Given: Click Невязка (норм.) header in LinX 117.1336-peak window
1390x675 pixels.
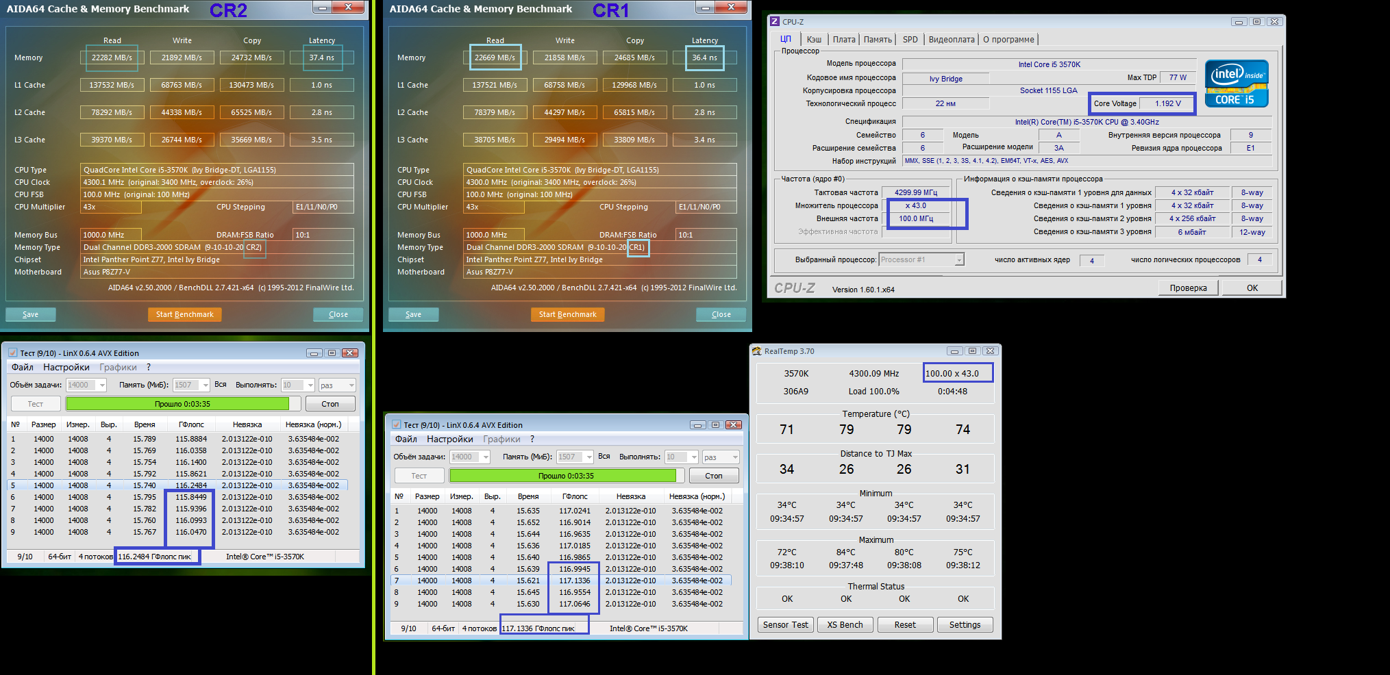Looking at the screenshot, I should coord(697,496).
